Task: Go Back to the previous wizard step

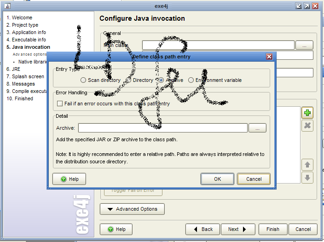Action: coord(202,229)
